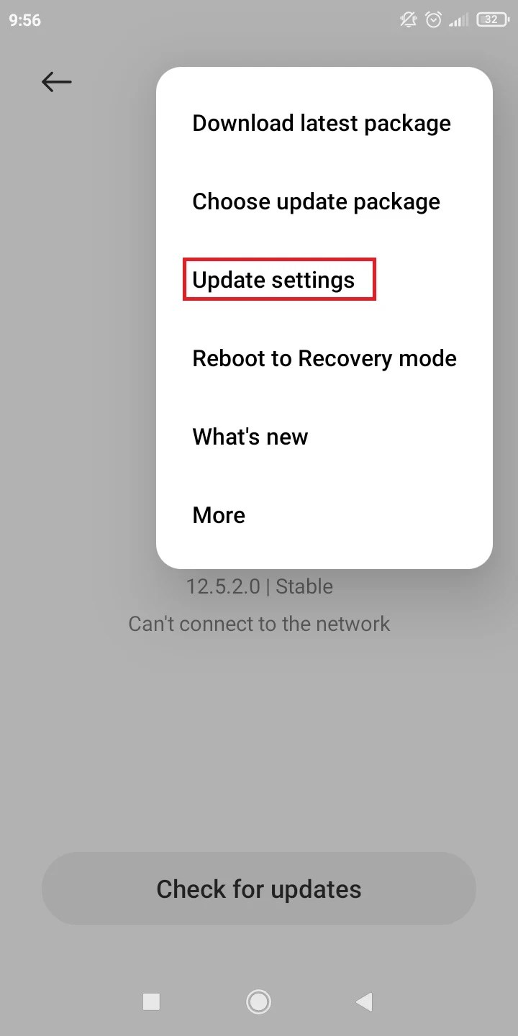Screen dimensions: 518x1036
Task: Tap the circular home navigation button
Action: (258, 1001)
